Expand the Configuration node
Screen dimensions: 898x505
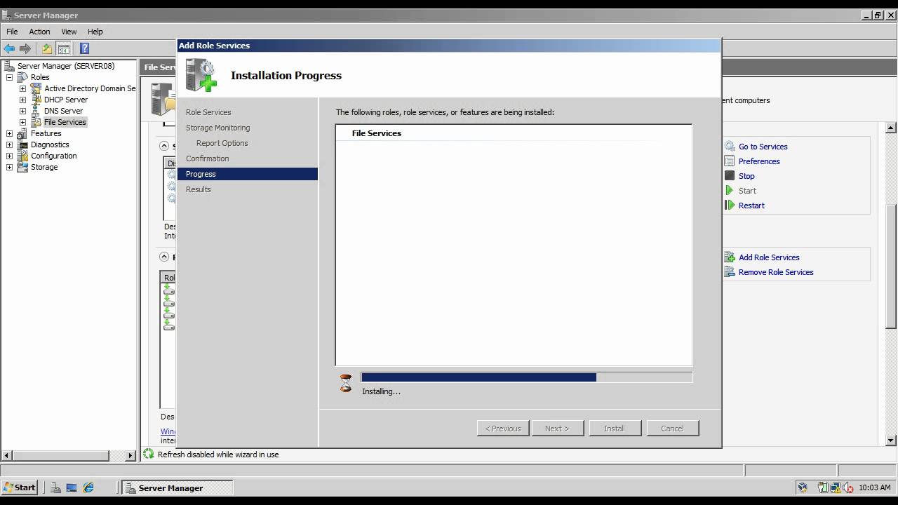pyautogui.click(x=9, y=156)
